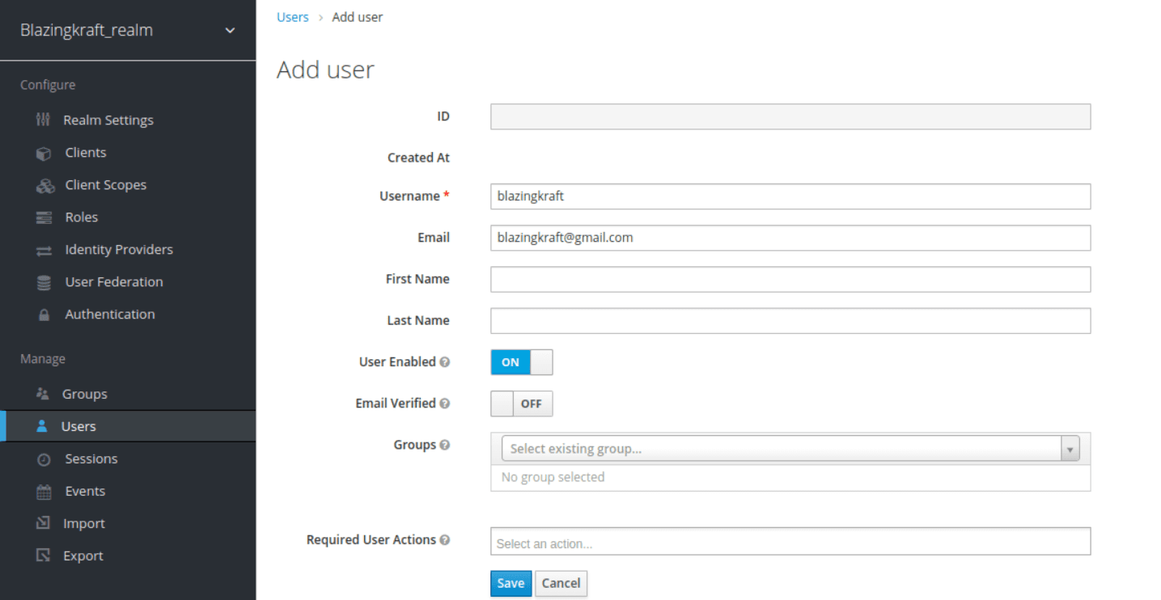Click the Configure section heading
Image resolution: width=1161 pixels, height=600 pixels.
[48, 85]
